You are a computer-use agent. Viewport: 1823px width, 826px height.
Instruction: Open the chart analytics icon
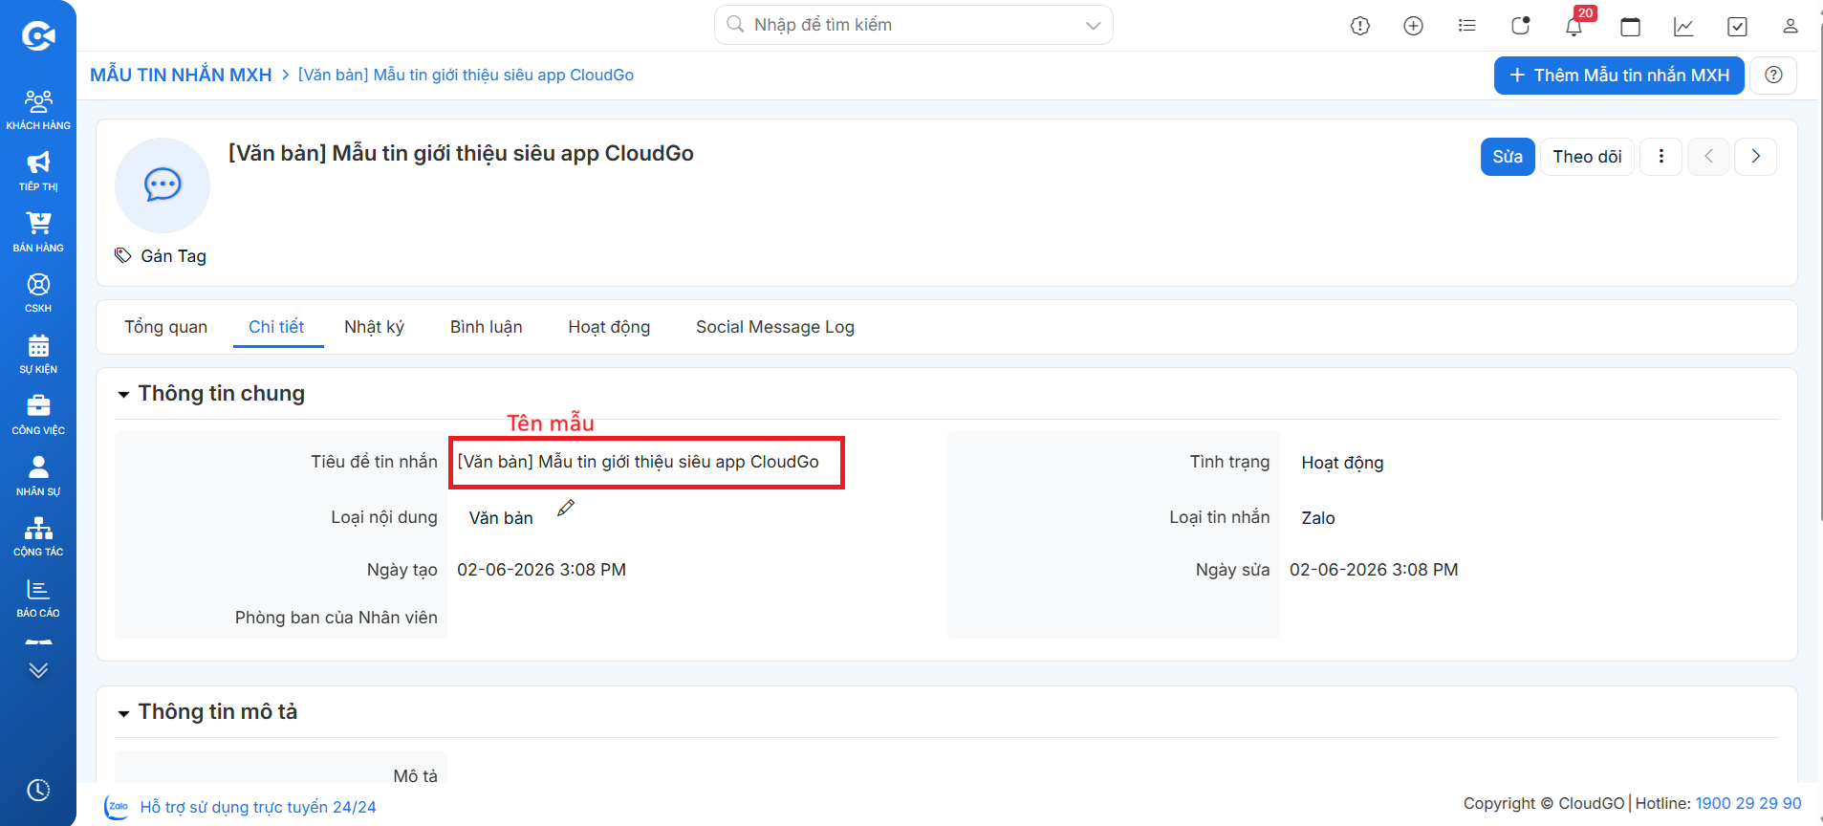click(x=1684, y=26)
